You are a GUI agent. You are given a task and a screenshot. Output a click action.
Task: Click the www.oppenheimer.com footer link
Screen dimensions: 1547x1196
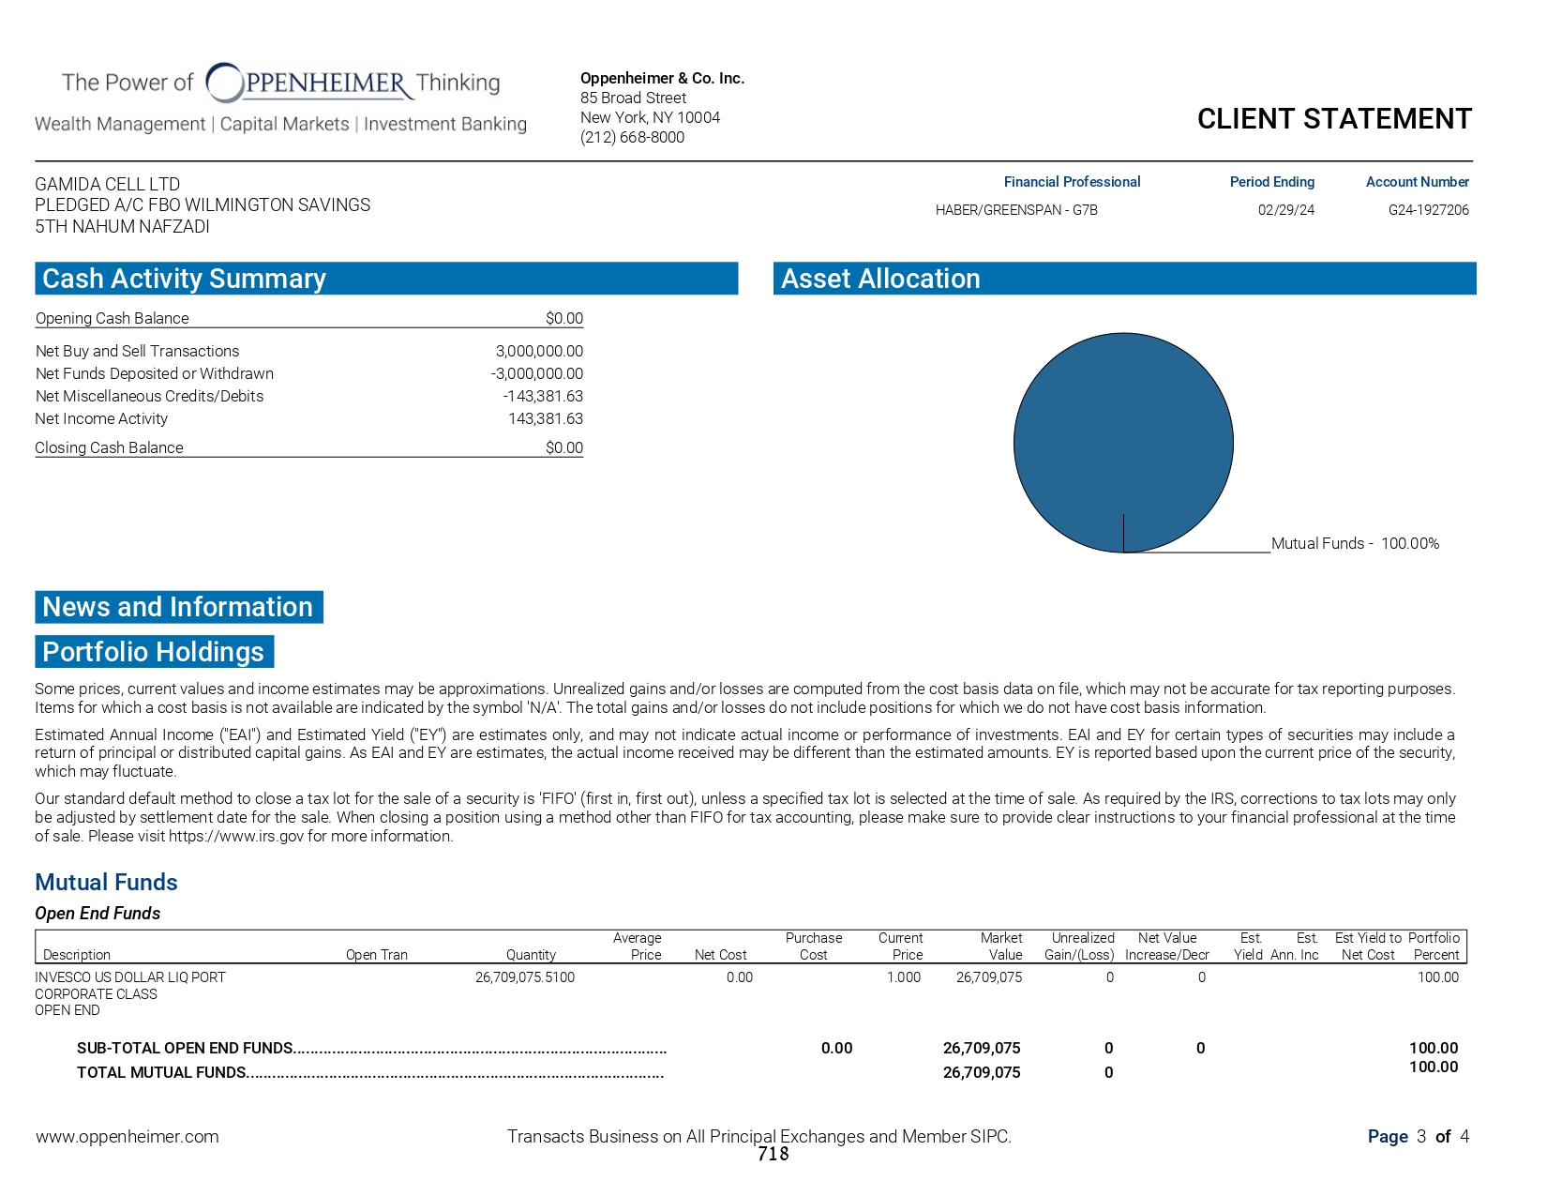(127, 1137)
